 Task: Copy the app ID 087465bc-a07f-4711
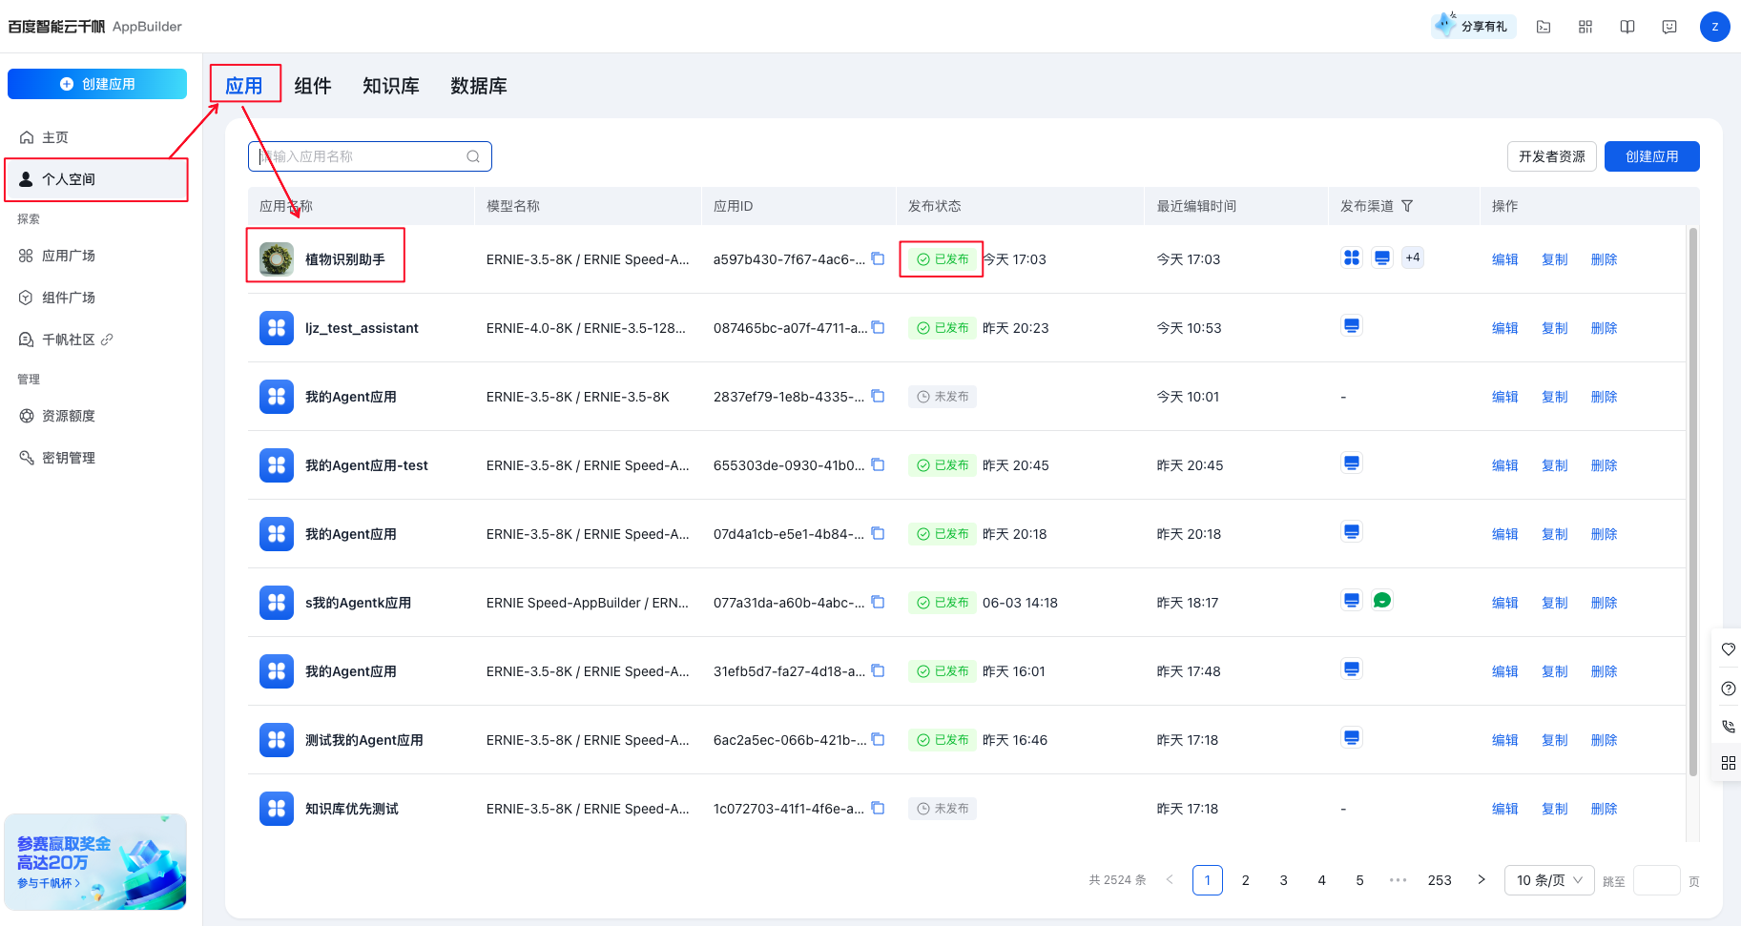pyautogui.click(x=879, y=327)
